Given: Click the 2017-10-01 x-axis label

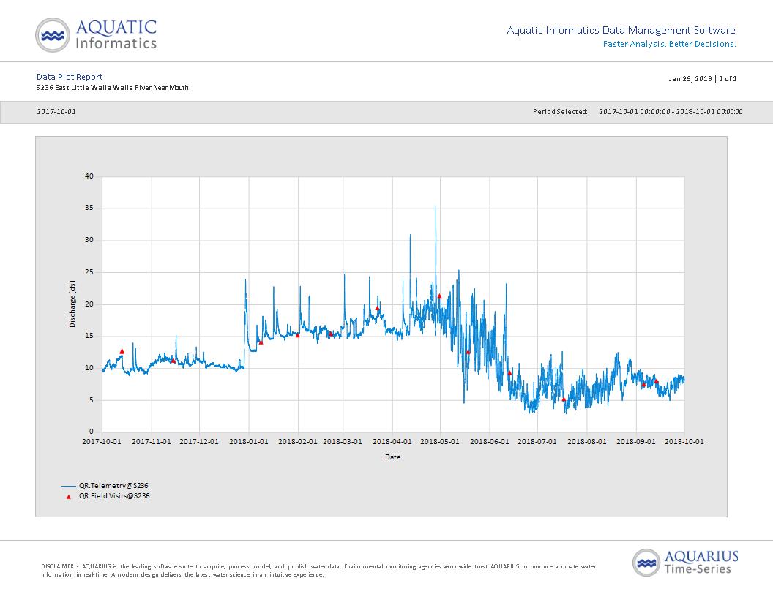Looking at the screenshot, I should click(102, 441).
